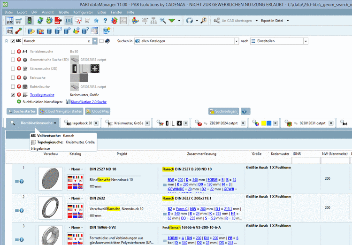Remove Topologiesuche with its red X icon
The width and height of the screenshot is (352, 245).
(x=19, y=94)
